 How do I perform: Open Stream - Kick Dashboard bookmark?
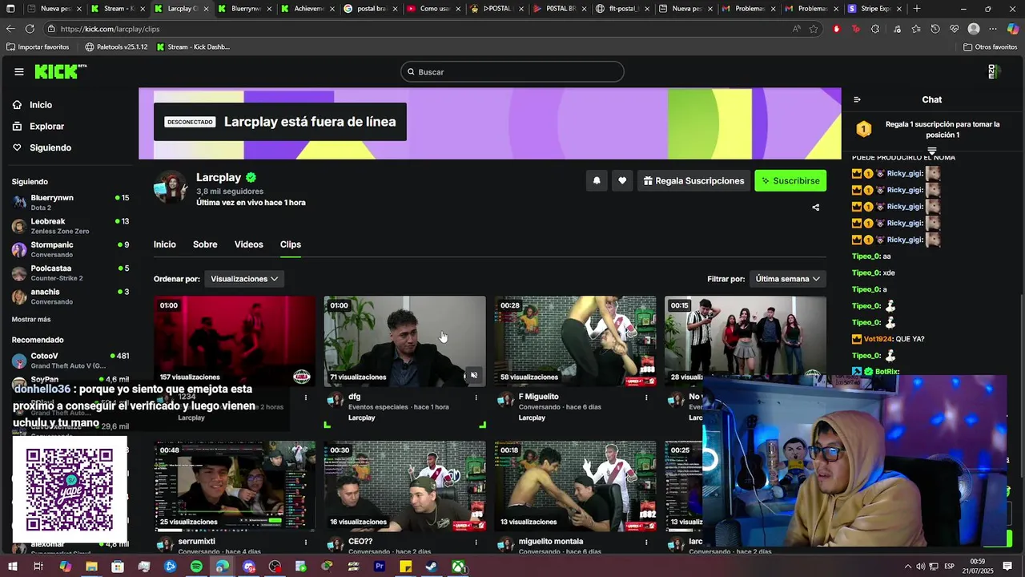tap(193, 47)
